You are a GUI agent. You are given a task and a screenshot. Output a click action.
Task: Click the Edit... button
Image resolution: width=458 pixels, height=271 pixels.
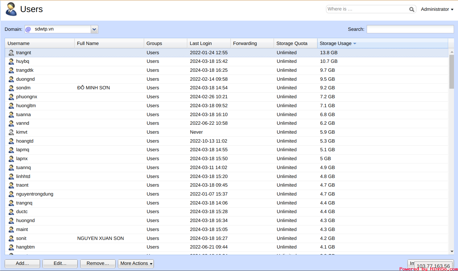60,264
